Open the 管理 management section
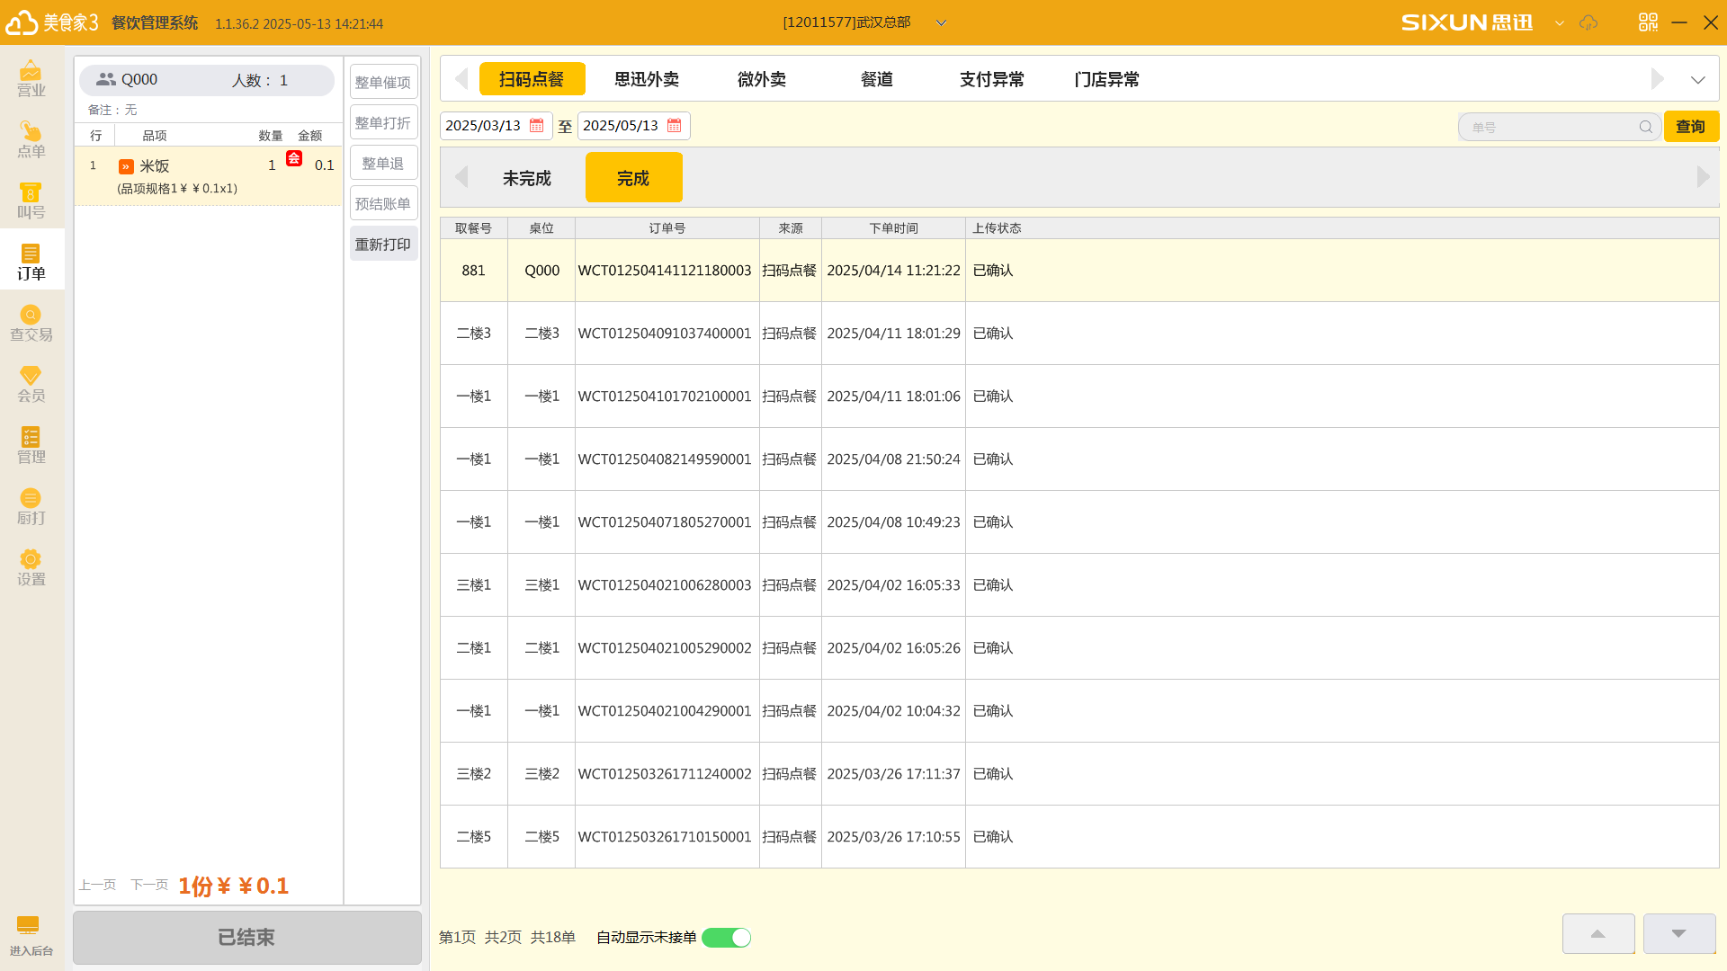1727x971 pixels. click(31, 444)
